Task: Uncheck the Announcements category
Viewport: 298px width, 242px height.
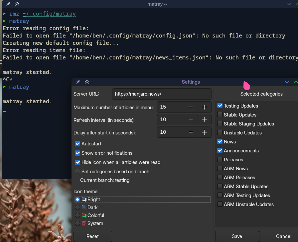Action: [x=220, y=151]
